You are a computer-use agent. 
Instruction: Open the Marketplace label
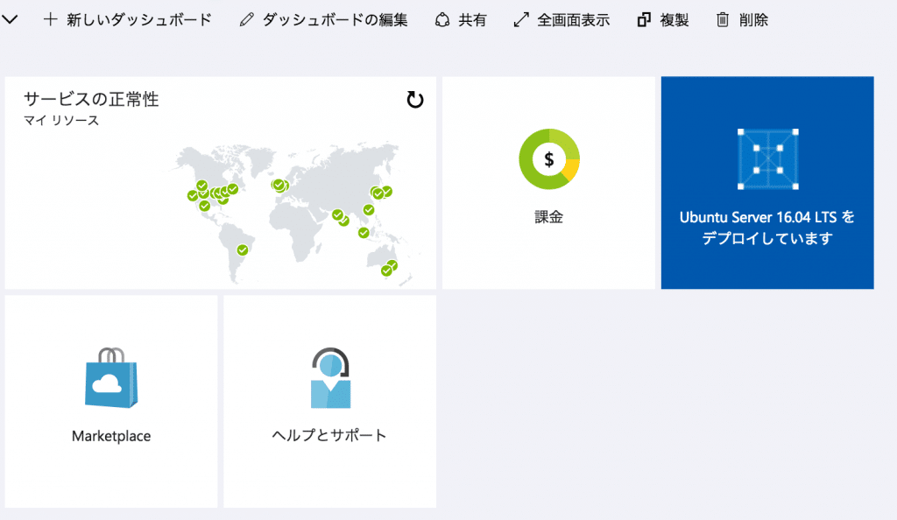tap(111, 436)
